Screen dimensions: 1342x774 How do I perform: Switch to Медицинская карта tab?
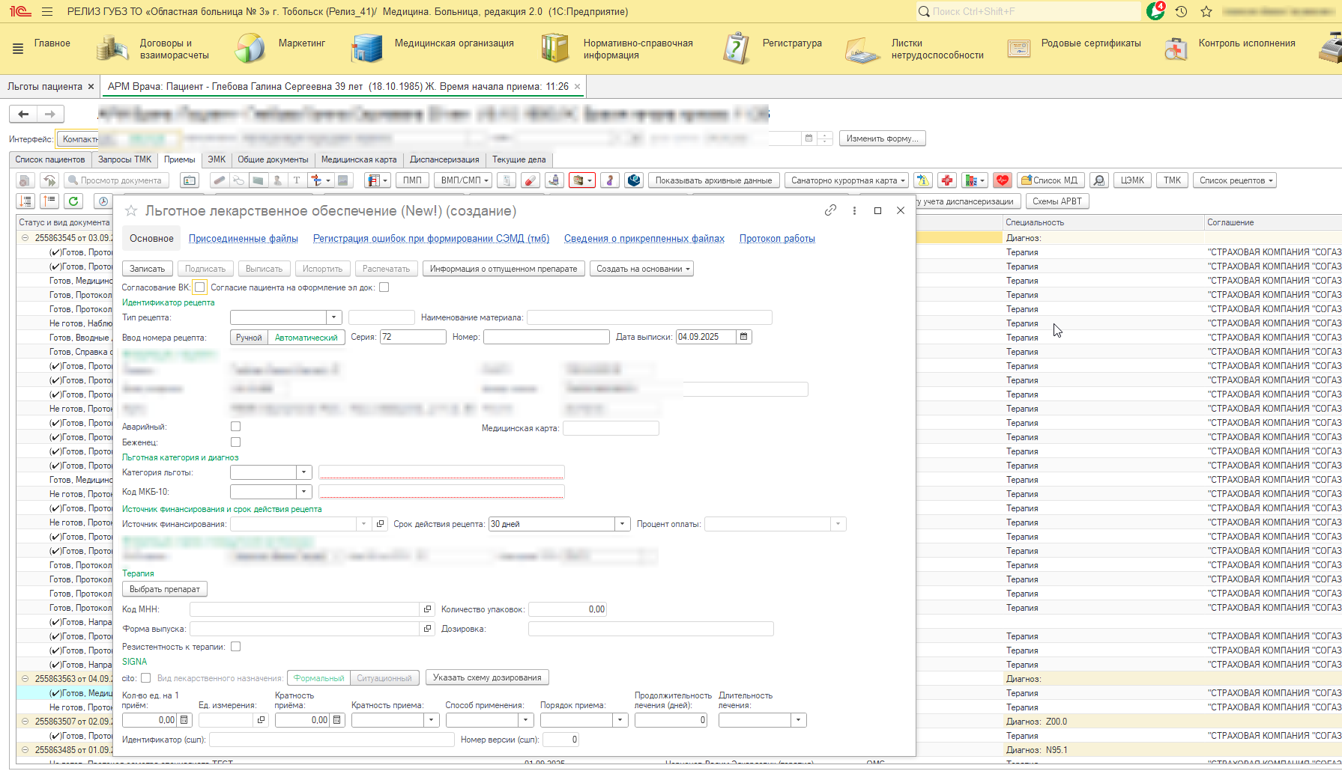[x=359, y=159]
